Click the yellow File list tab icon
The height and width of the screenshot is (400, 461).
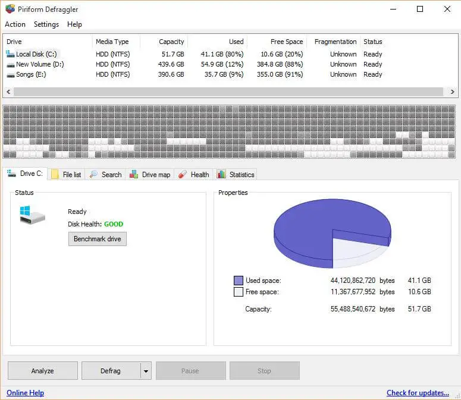click(55, 174)
